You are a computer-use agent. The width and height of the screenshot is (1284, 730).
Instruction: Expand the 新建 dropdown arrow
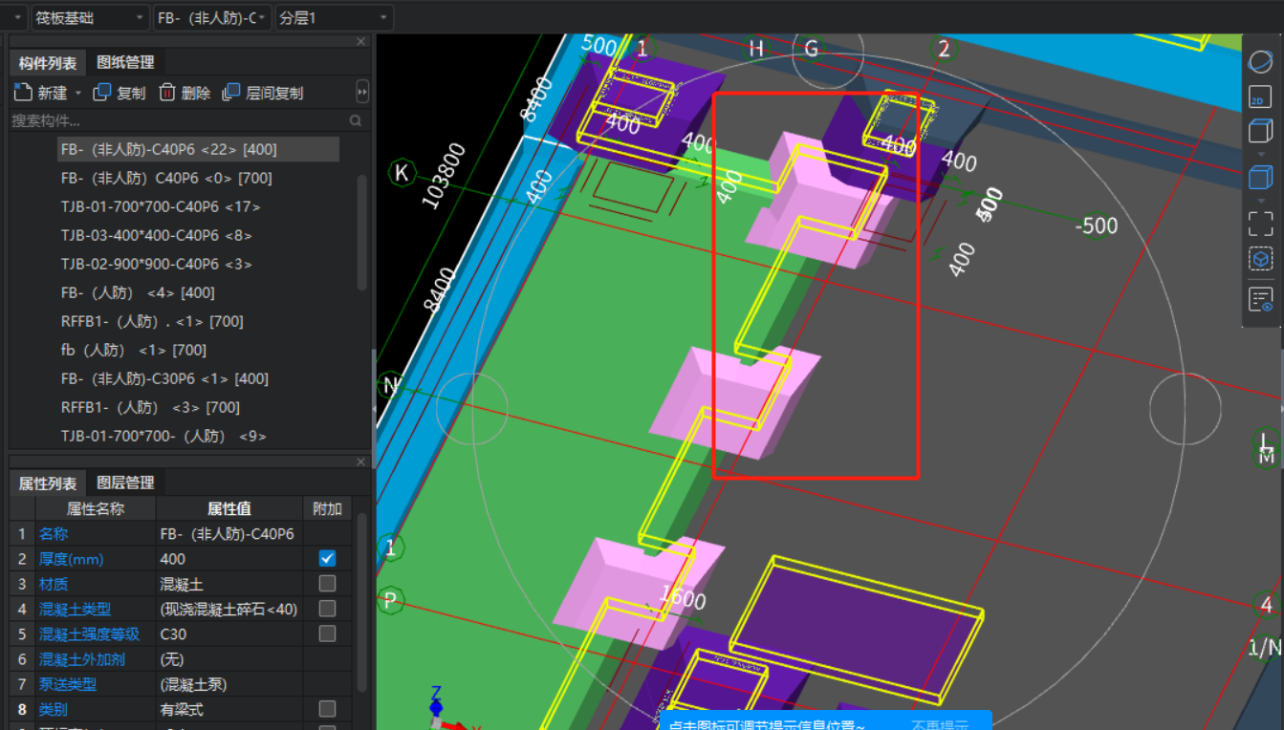click(78, 93)
